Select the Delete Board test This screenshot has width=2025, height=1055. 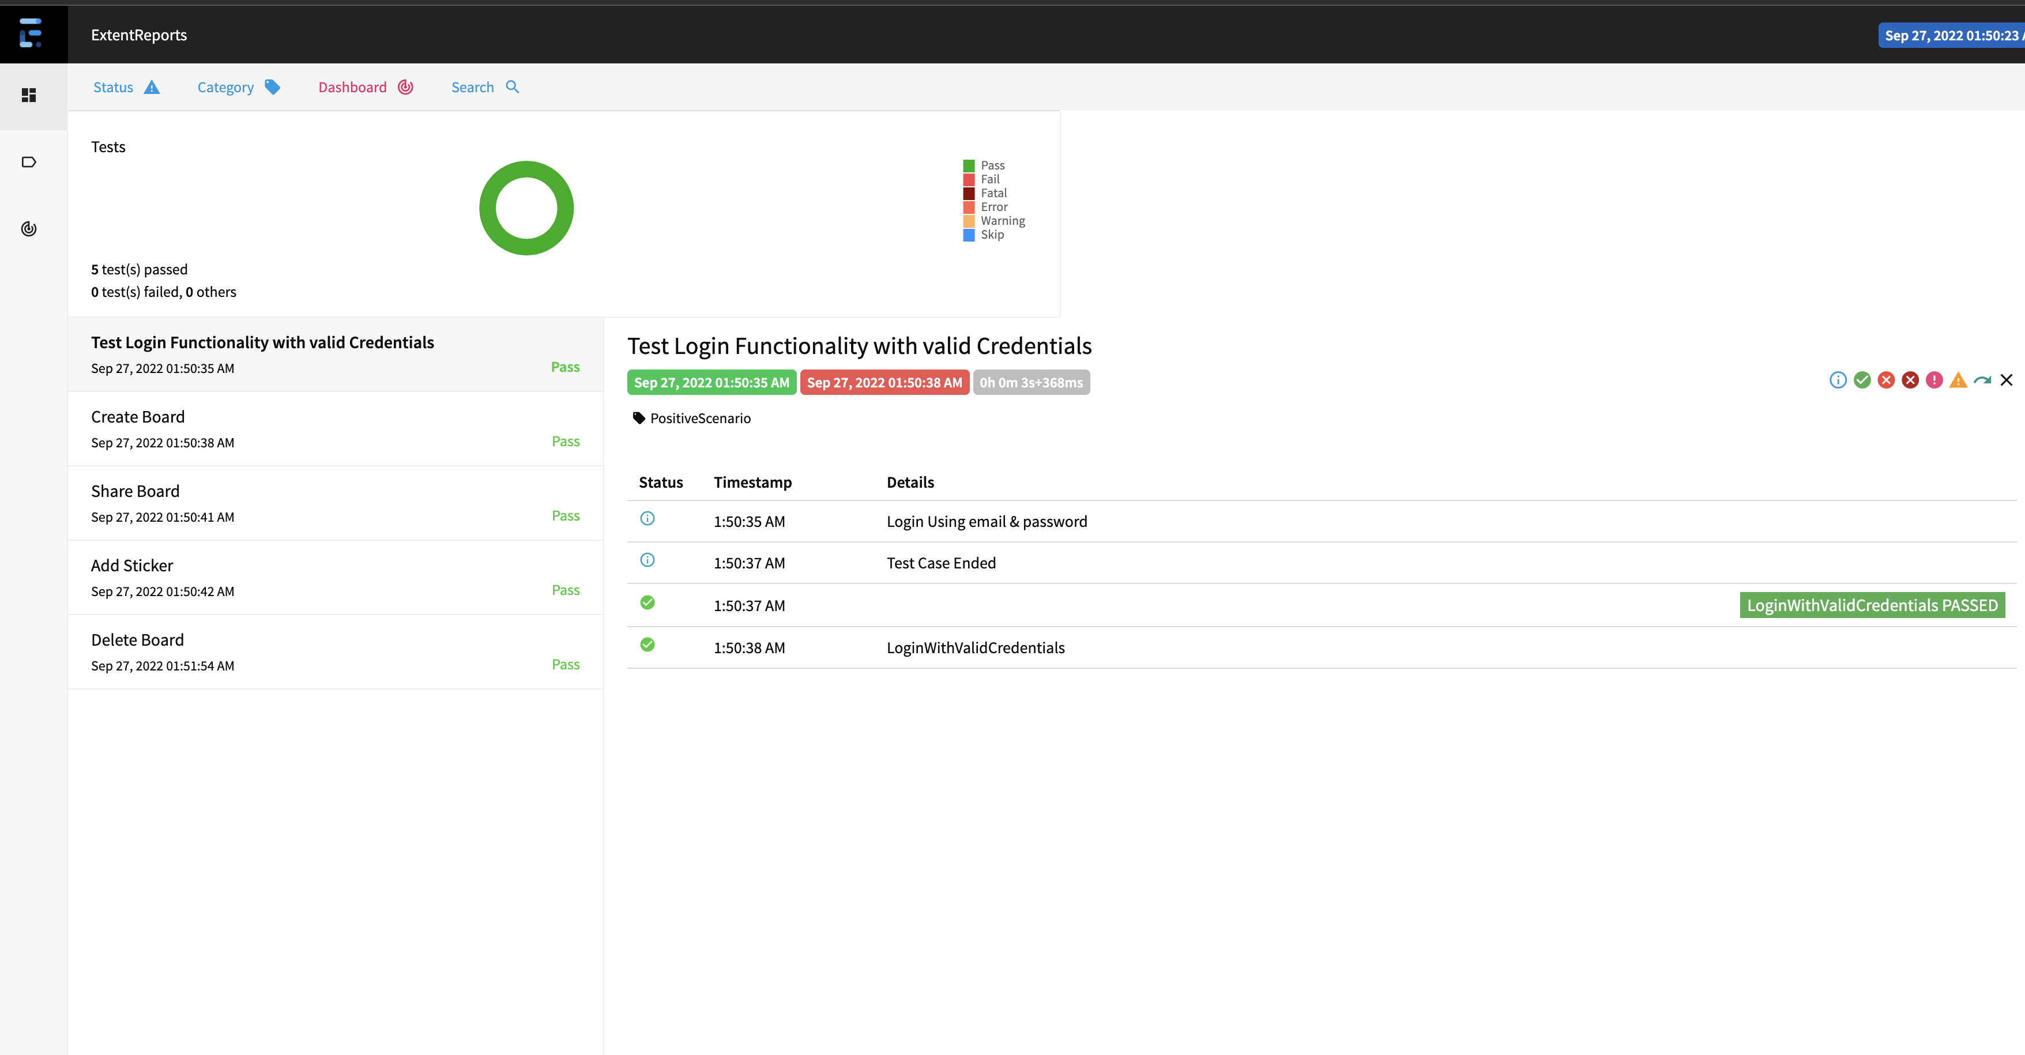coord(336,653)
